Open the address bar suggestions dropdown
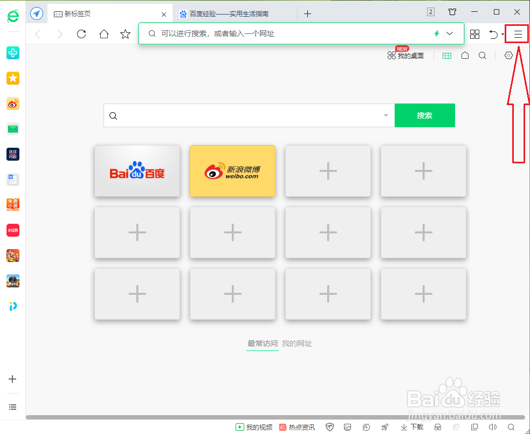The width and height of the screenshot is (530, 434). click(450, 33)
